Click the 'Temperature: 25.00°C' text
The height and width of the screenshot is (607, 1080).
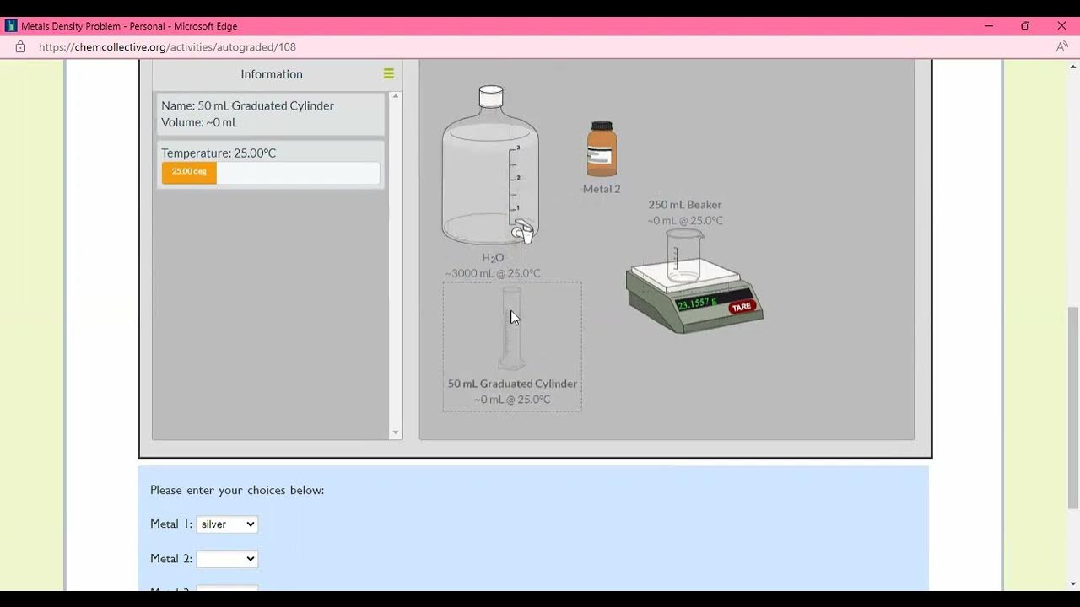[x=219, y=153]
